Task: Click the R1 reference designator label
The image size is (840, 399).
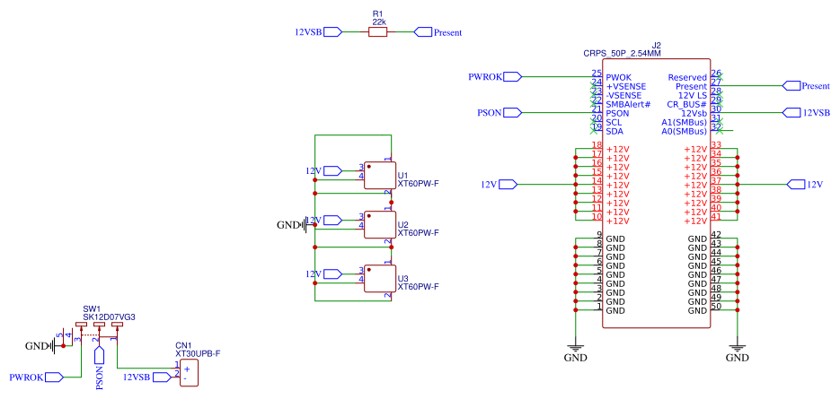Action: point(377,14)
